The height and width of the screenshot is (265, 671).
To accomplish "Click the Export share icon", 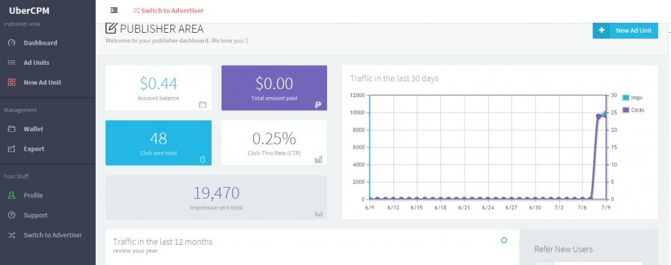I will pos(12,148).
